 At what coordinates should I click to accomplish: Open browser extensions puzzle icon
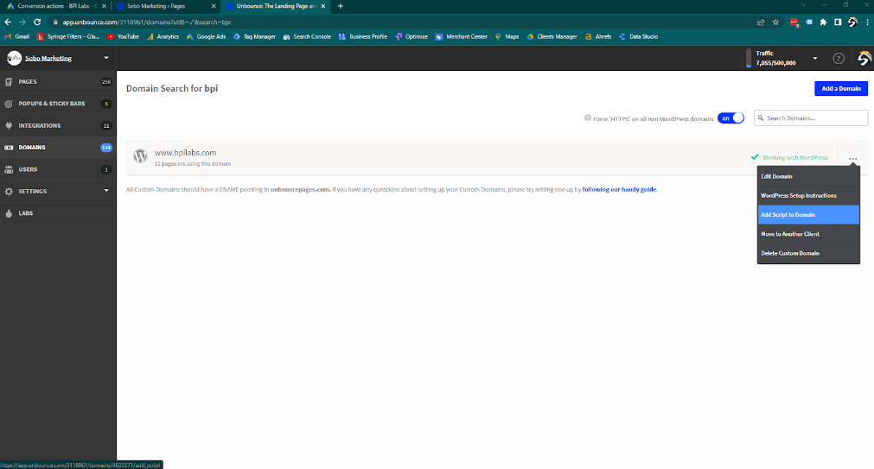(x=823, y=22)
